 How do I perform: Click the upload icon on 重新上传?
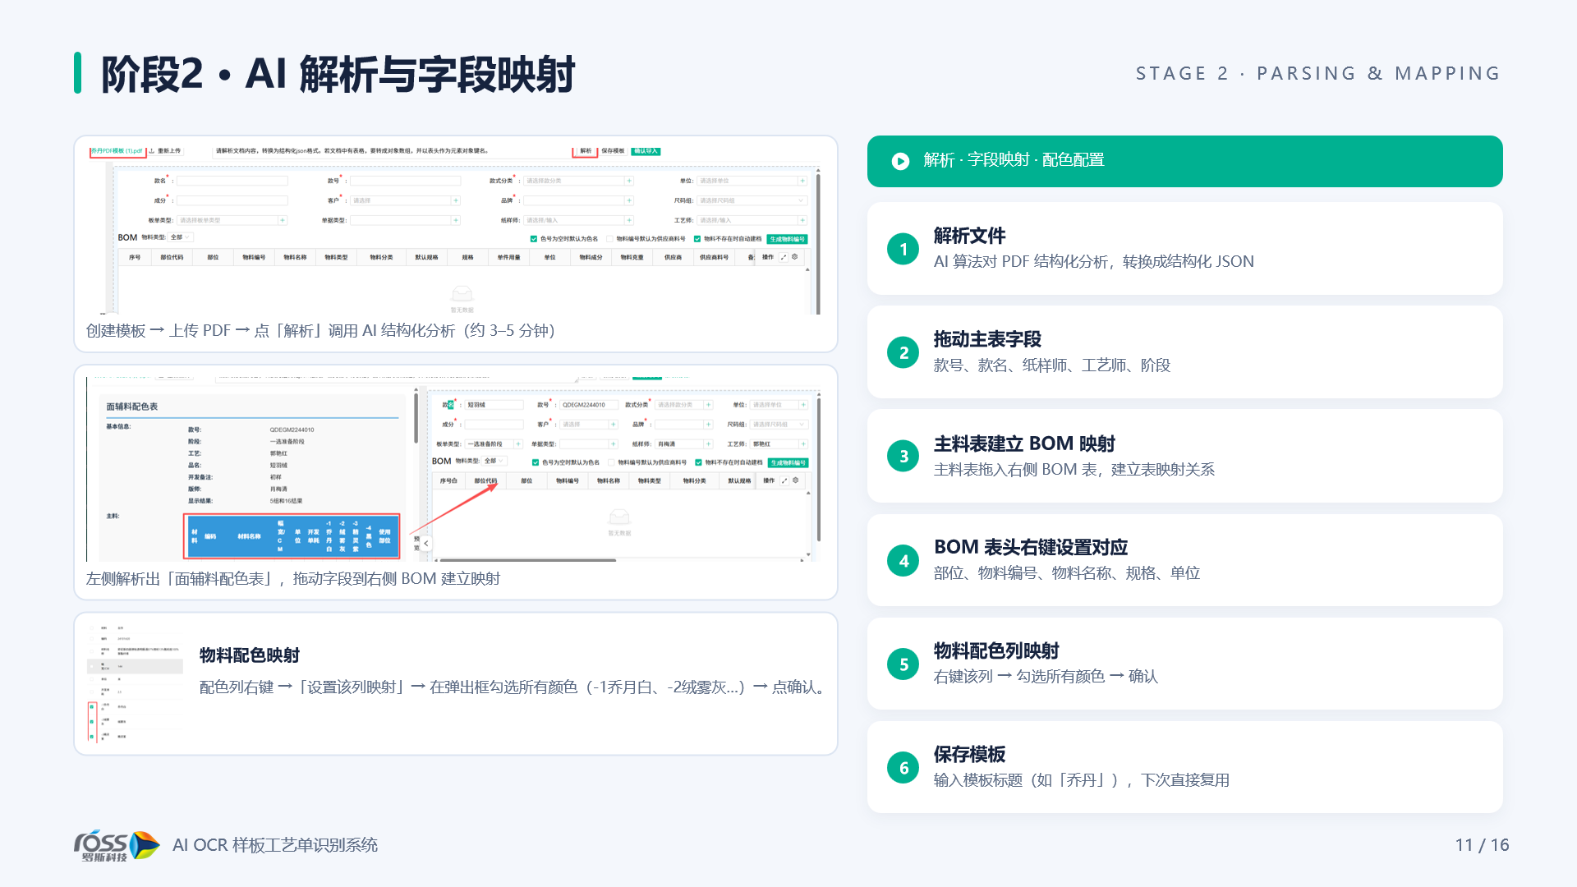point(152,151)
